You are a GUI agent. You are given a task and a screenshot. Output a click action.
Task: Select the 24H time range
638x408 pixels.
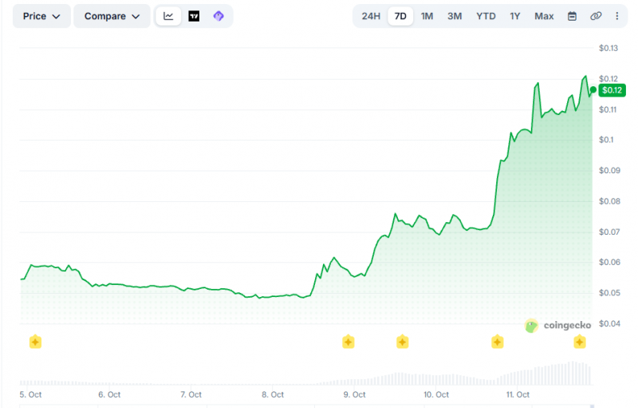coord(371,16)
